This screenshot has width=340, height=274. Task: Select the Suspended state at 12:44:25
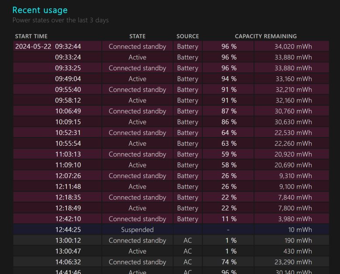pos(137,229)
